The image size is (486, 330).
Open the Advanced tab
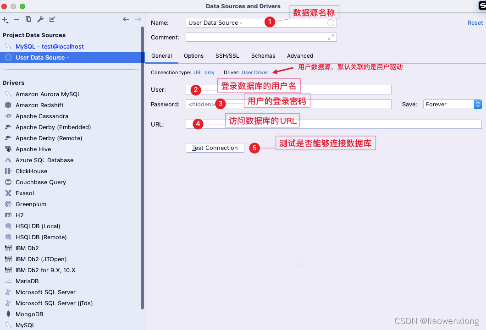[x=300, y=56]
